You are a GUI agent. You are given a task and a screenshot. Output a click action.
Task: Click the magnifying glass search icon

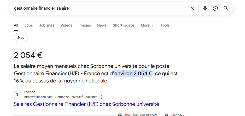click(x=226, y=8)
